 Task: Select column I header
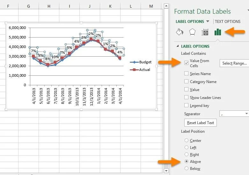(x=70, y=6)
